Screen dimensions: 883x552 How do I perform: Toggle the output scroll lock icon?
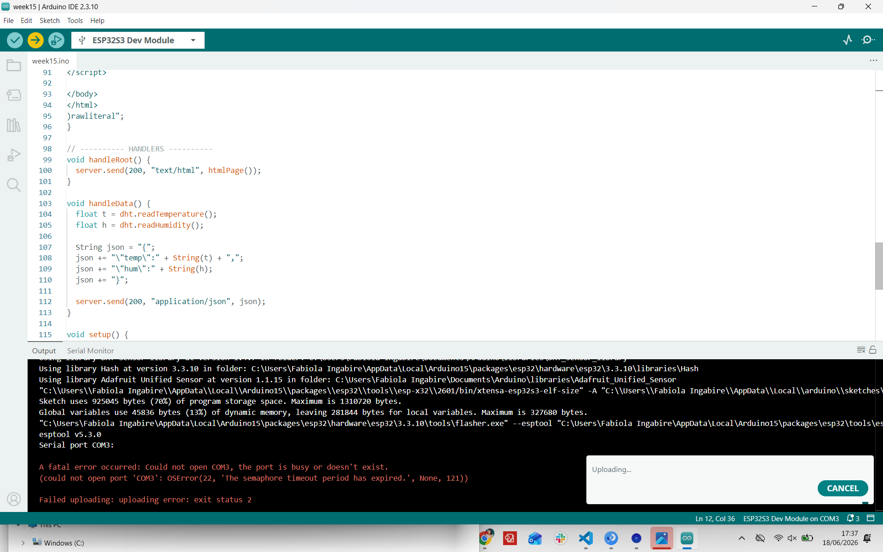point(872,350)
